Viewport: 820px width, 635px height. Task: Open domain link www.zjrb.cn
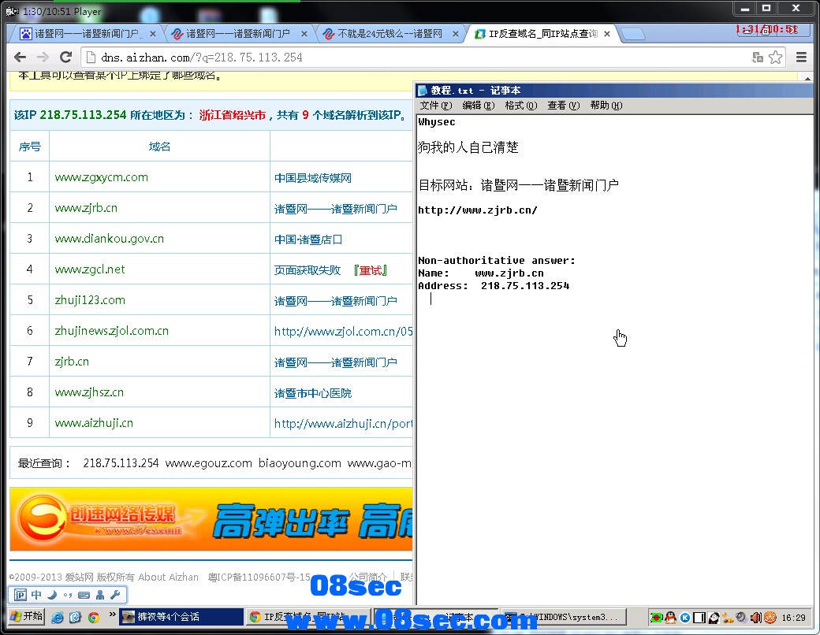[x=86, y=208]
